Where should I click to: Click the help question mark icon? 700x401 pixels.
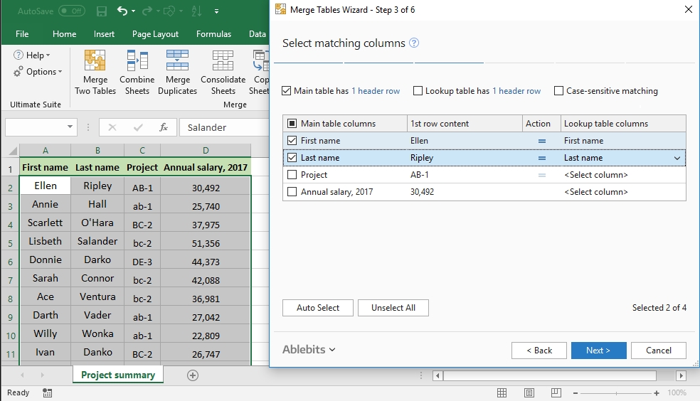click(x=414, y=43)
